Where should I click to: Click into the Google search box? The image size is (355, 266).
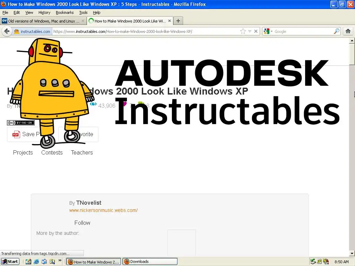pos(303,32)
